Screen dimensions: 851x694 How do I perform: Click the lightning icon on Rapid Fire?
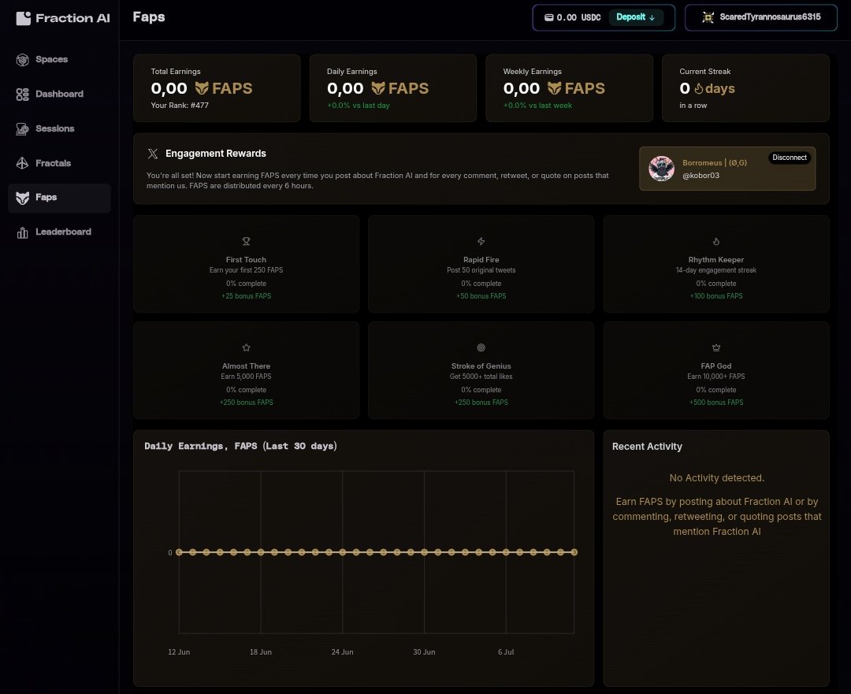click(x=481, y=241)
